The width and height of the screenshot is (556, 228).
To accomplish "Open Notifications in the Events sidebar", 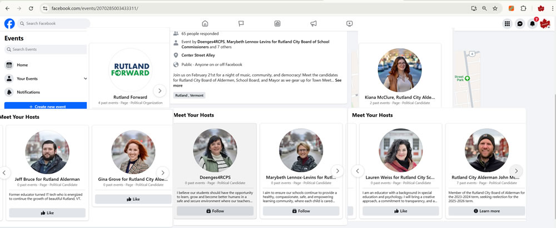I will [x=46, y=92].
